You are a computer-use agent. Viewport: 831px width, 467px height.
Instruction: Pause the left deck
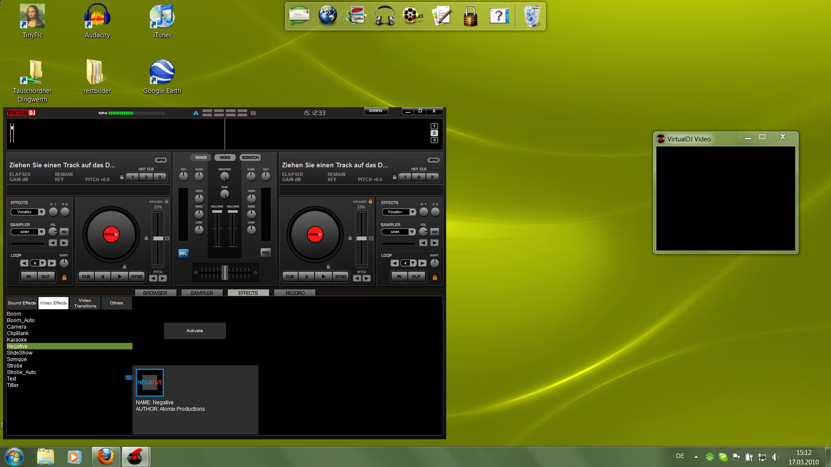(103, 277)
